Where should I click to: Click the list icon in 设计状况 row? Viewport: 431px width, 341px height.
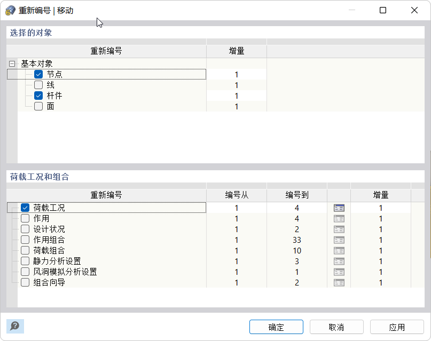click(x=339, y=229)
